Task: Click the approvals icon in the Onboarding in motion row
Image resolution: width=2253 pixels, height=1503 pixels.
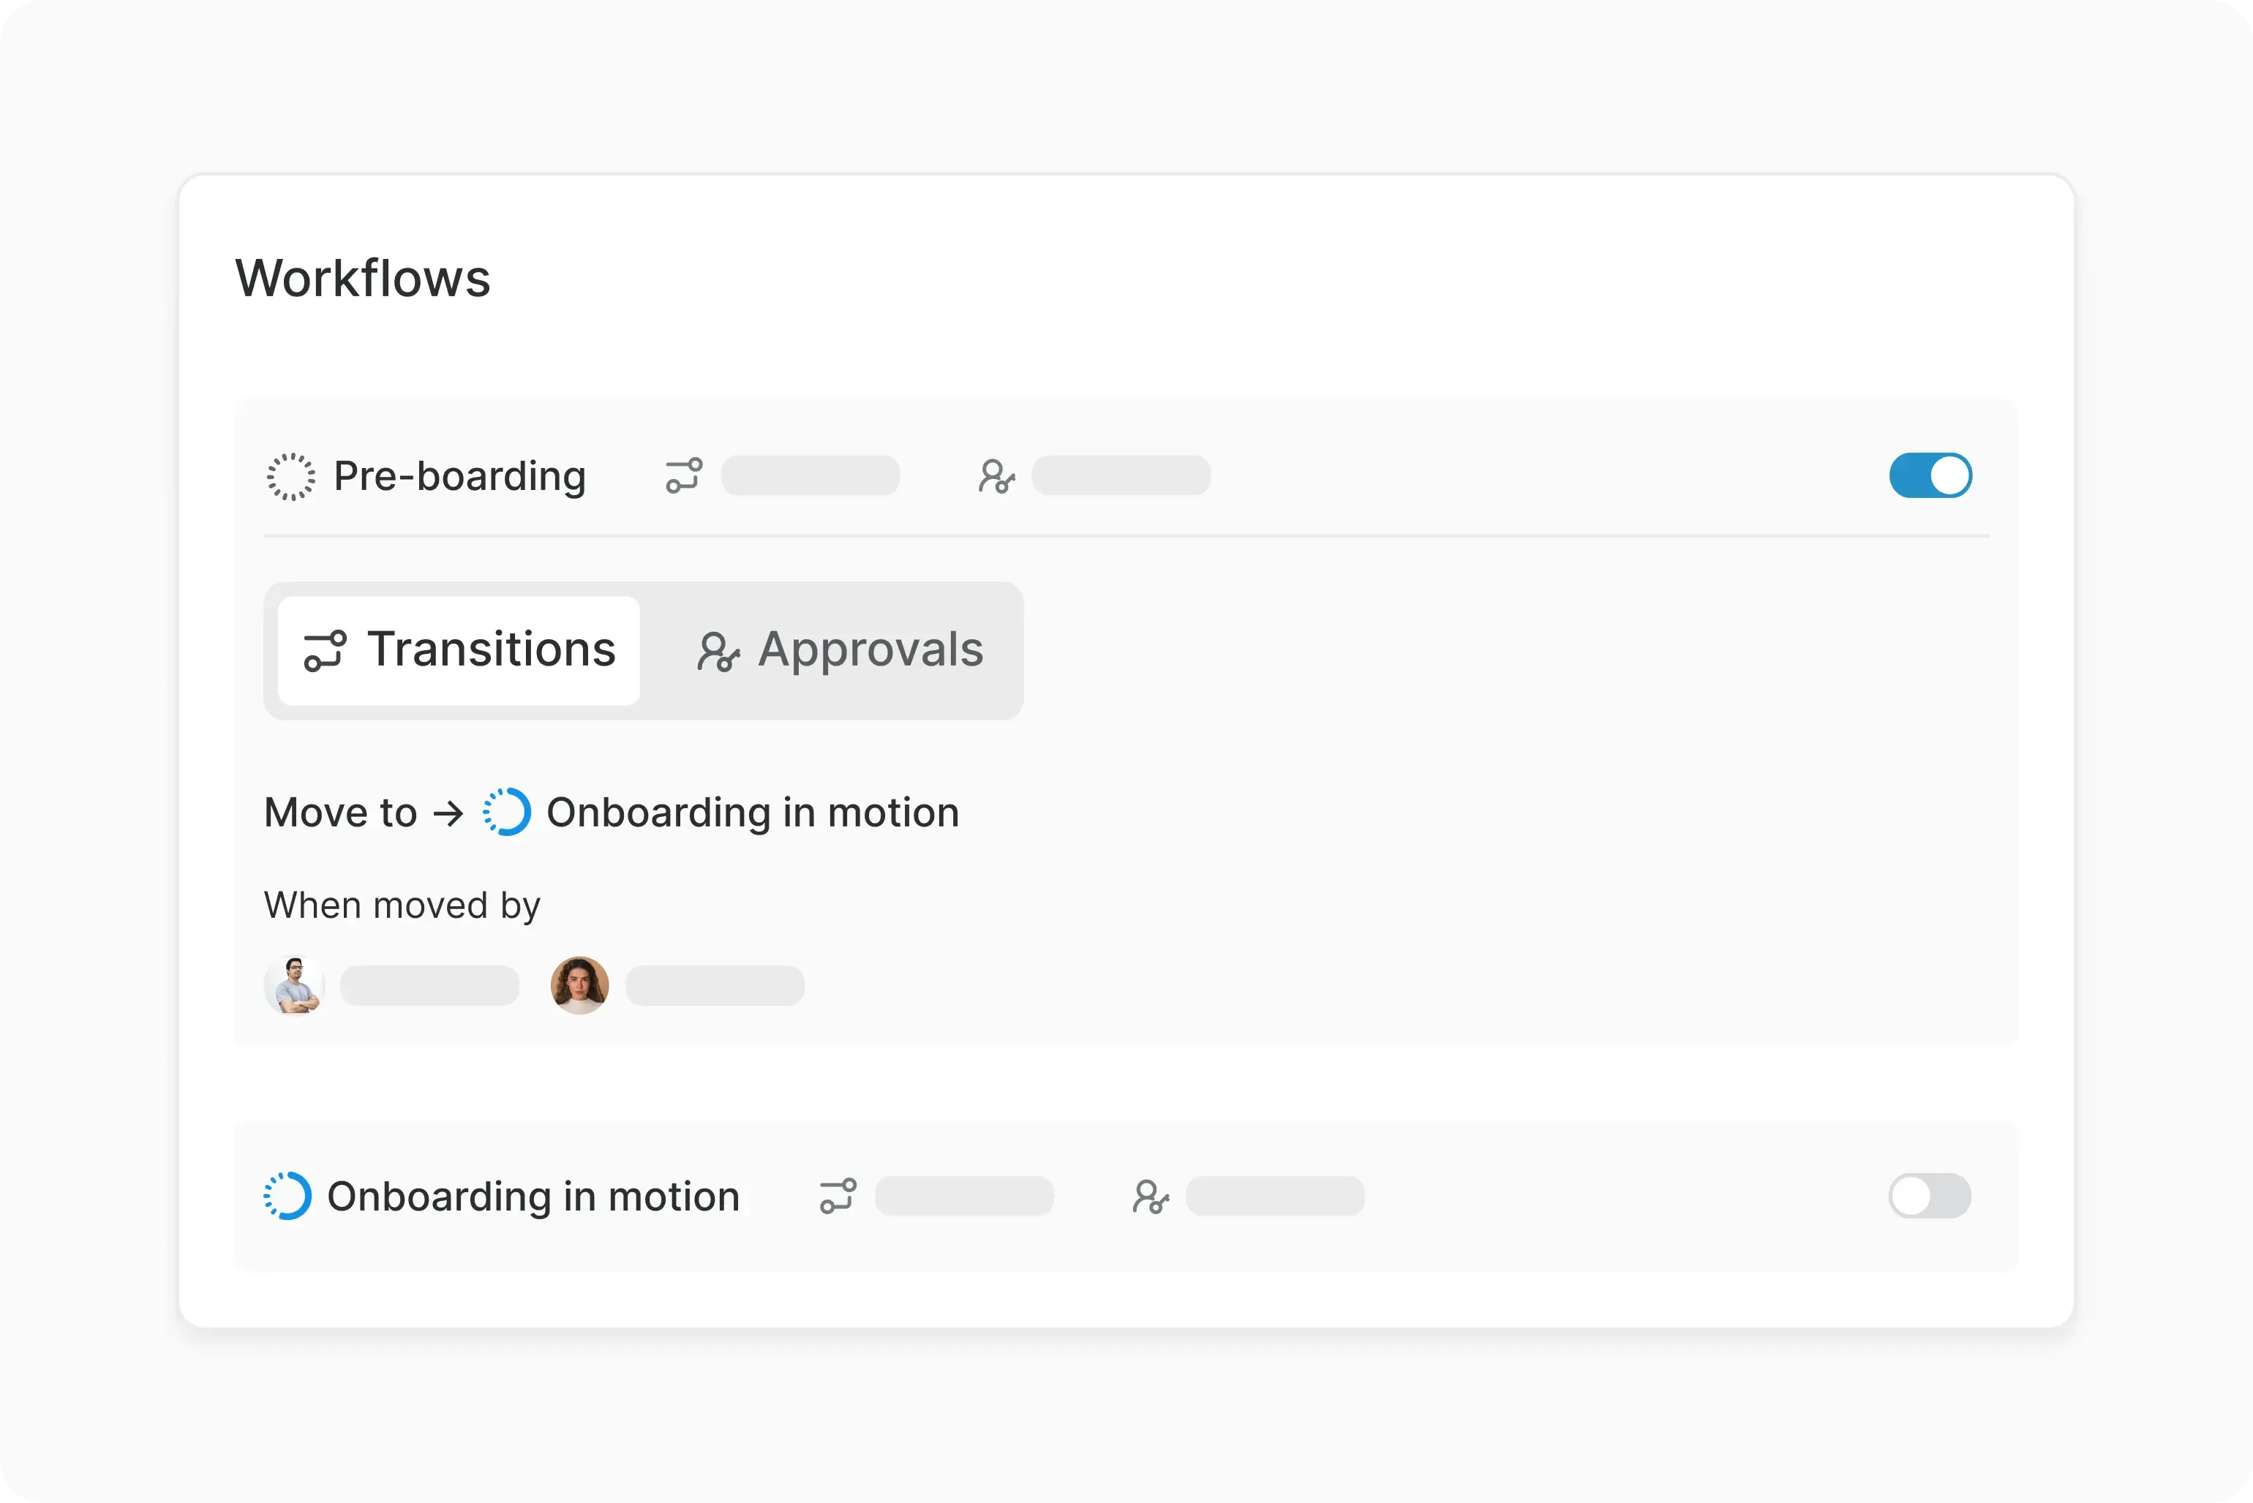Action: tap(1151, 1197)
